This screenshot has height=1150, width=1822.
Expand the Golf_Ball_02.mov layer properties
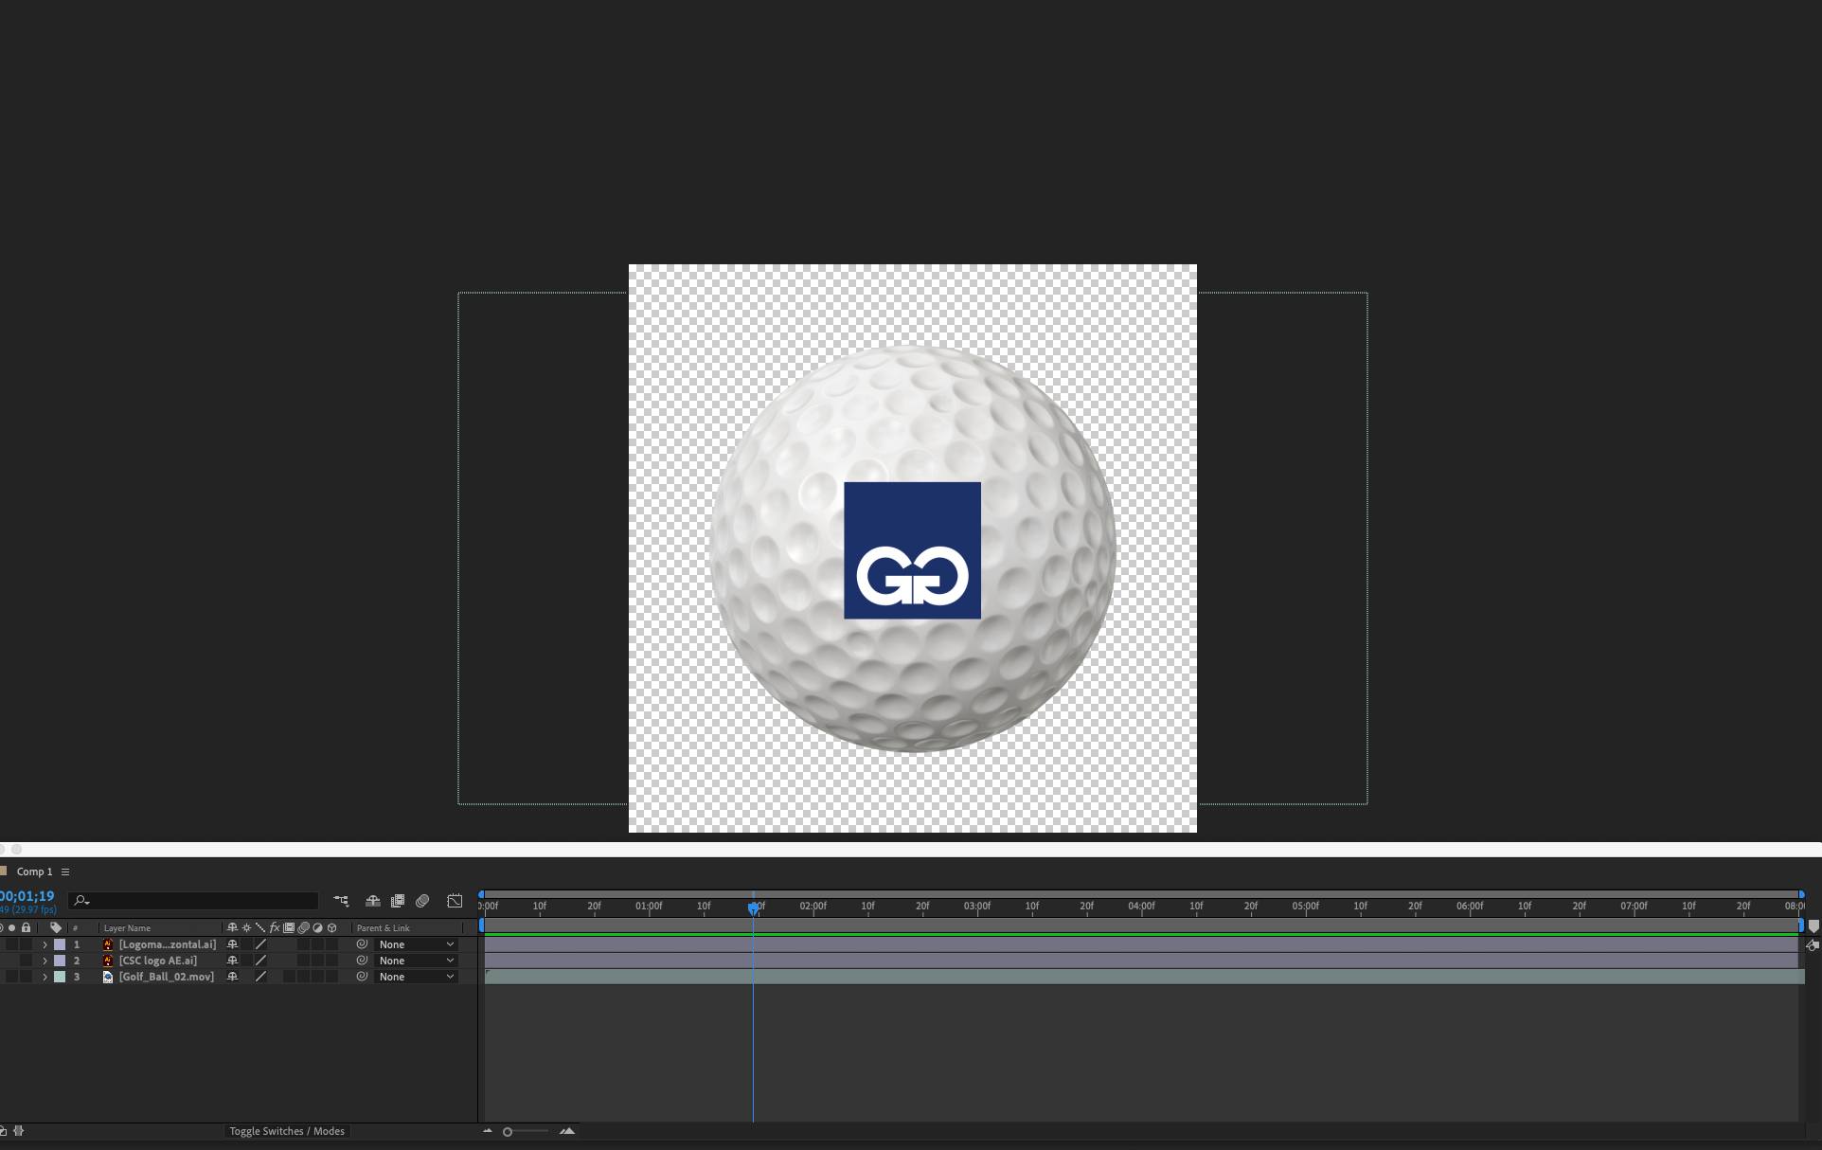[x=45, y=977]
